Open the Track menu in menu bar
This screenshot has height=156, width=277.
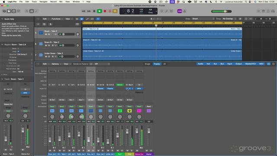pos(34,2)
